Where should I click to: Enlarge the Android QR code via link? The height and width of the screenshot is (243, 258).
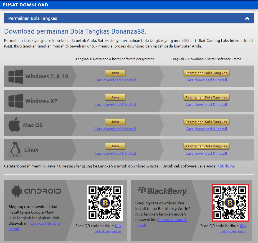point(108,231)
